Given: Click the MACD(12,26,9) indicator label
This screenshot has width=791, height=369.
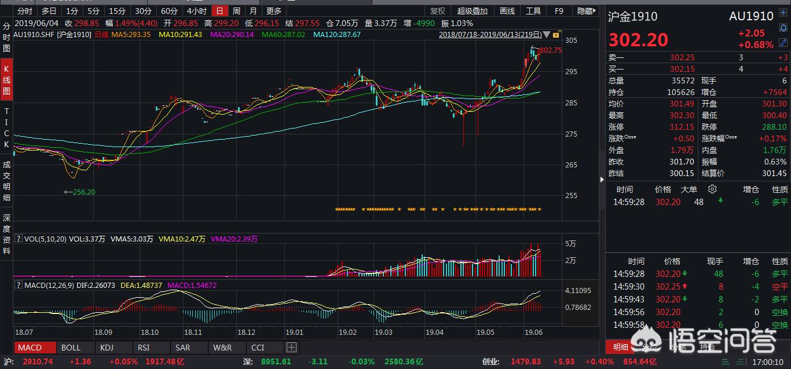Looking at the screenshot, I should pyautogui.click(x=50, y=285).
